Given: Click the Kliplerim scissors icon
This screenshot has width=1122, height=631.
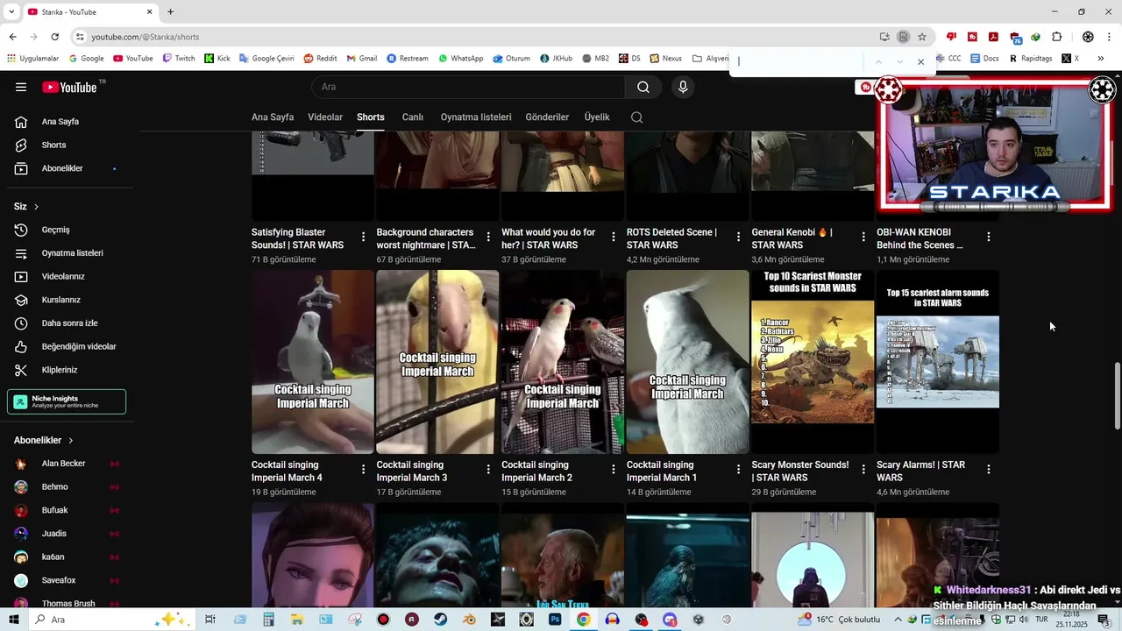Looking at the screenshot, I should point(21,370).
